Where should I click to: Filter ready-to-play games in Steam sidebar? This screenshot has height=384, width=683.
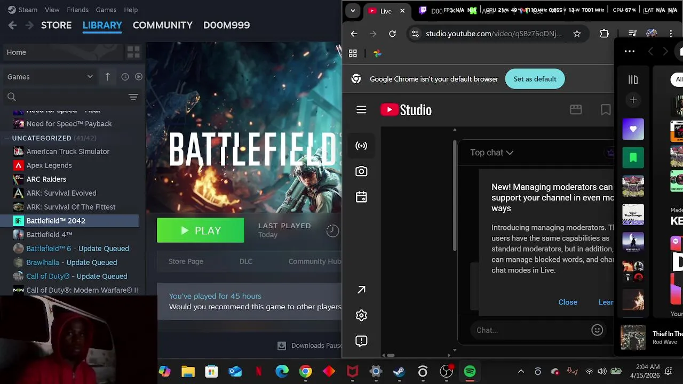(x=139, y=77)
